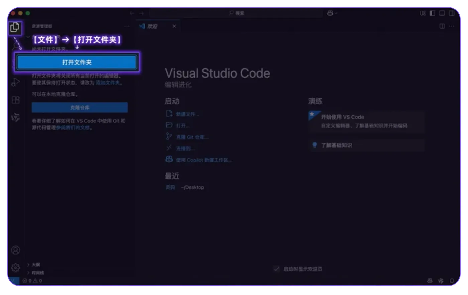Open the Run and Debug view
The height and width of the screenshot is (295, 468).
pyautogui.click(x=16, y=82)
